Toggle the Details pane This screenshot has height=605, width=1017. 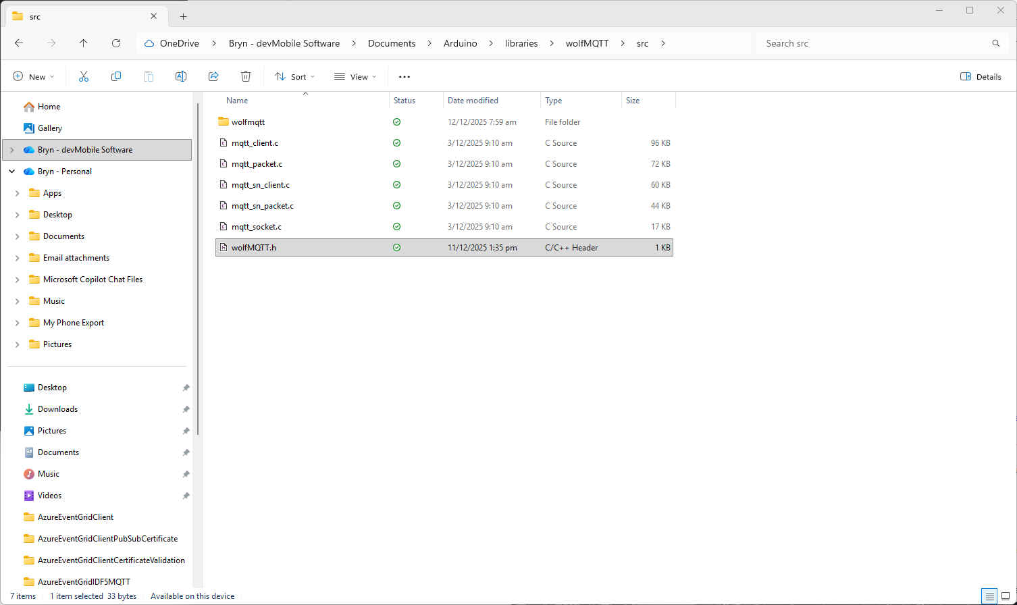[981, 77]
